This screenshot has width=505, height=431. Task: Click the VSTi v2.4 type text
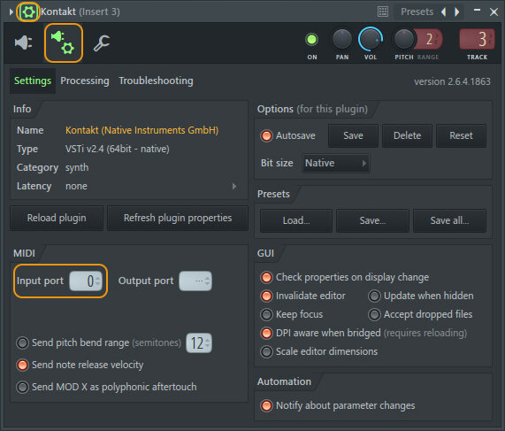point(118,149)
